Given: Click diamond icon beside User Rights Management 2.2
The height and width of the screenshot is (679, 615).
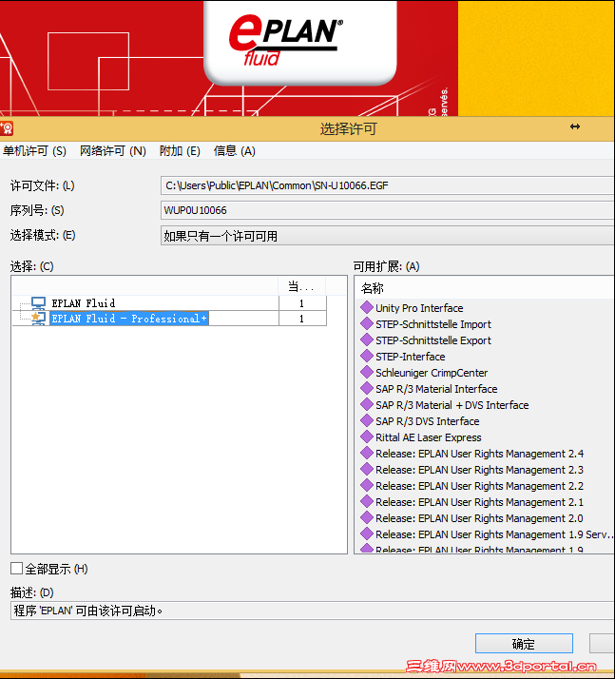Looking at the screenshot, I should 367,485.
